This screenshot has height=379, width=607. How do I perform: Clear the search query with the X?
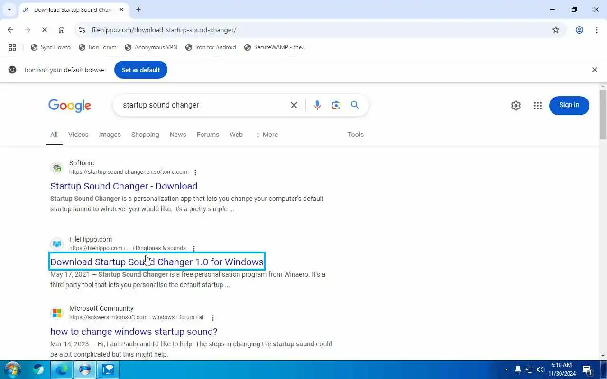[294, 105]
